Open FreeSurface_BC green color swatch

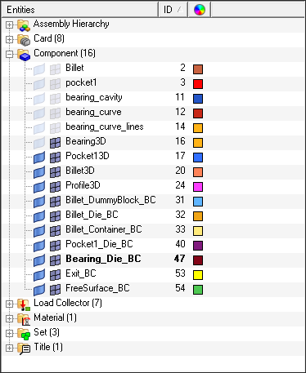198,290
